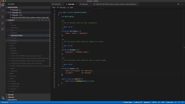Open Post.php in Open Editors list
Image resolution: width=185 pixels, height=104 pixels.
pos(28,10)
